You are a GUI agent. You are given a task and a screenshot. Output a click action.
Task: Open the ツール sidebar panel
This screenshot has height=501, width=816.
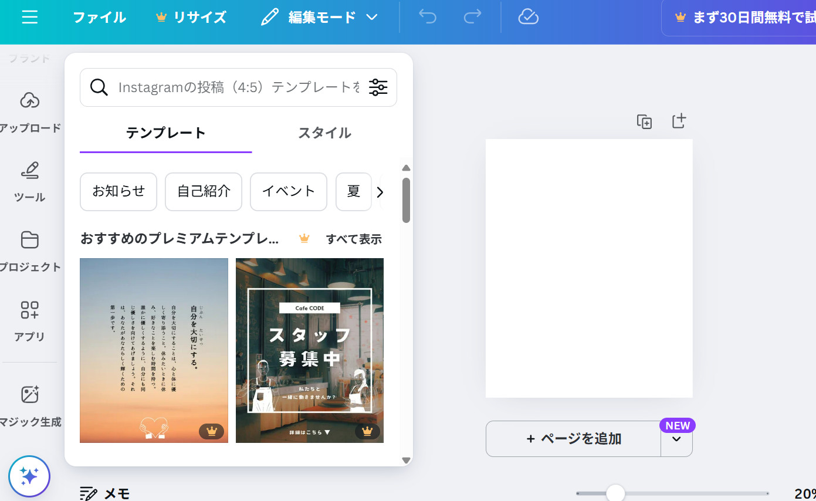(x=29, y=181)
